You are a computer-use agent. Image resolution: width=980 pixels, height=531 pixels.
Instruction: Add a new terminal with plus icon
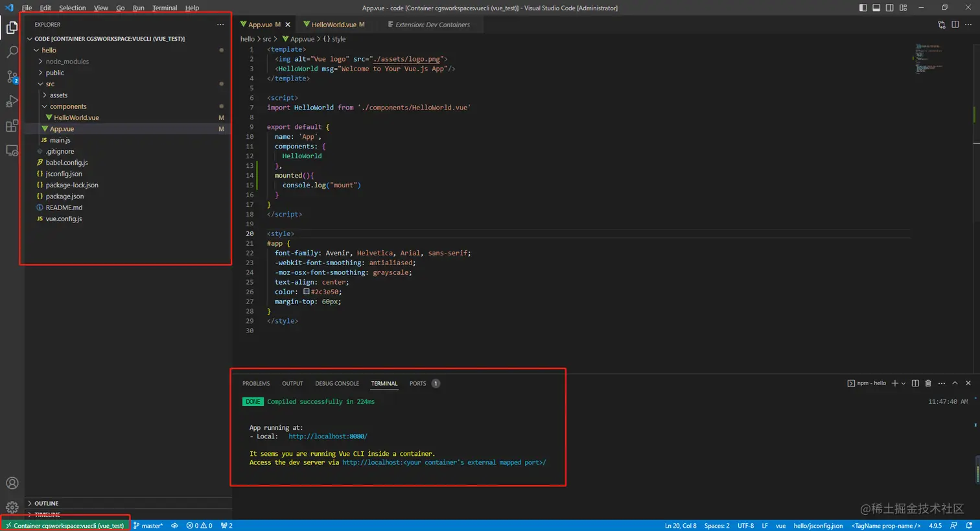pyautogui.click(x=894, y=383)
